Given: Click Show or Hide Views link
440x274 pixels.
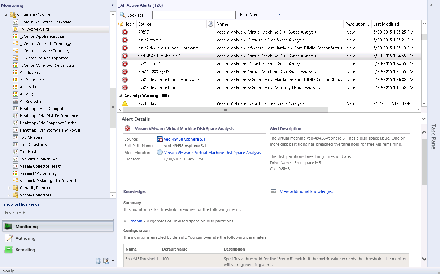Looking at the screenshot, I should click(23, 204).
